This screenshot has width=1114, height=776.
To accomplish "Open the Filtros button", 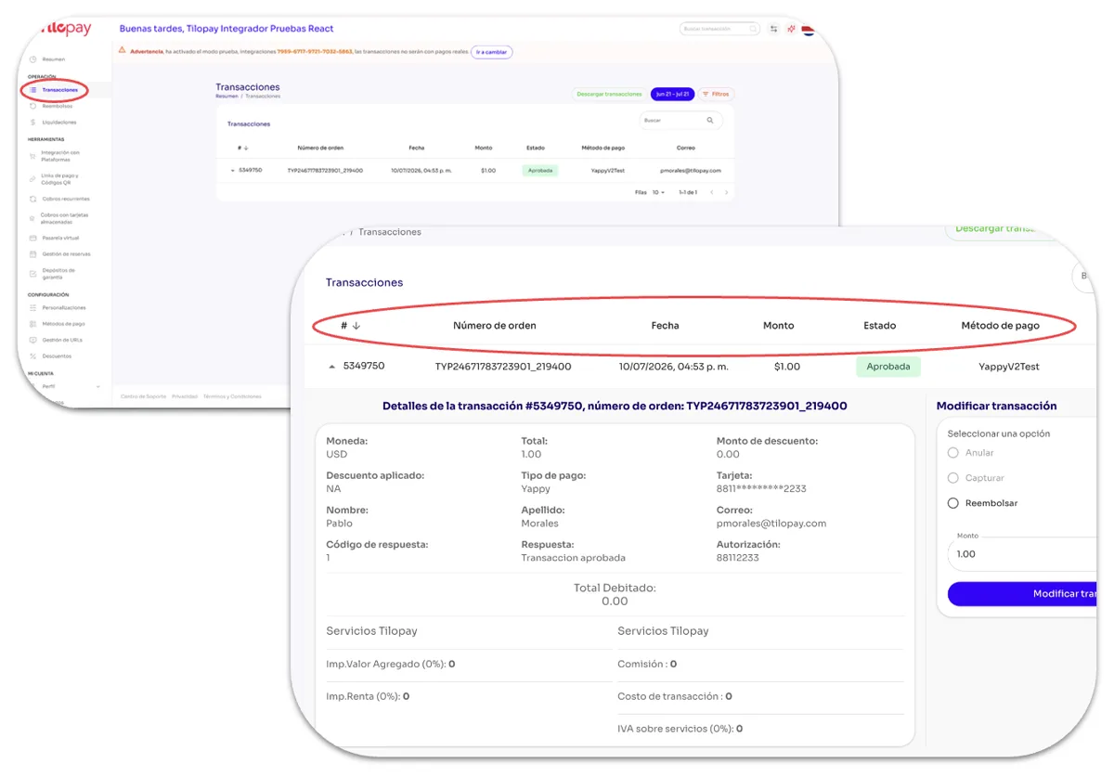I will tap(716, 94).
